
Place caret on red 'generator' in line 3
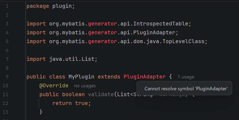tap(103, 24)
